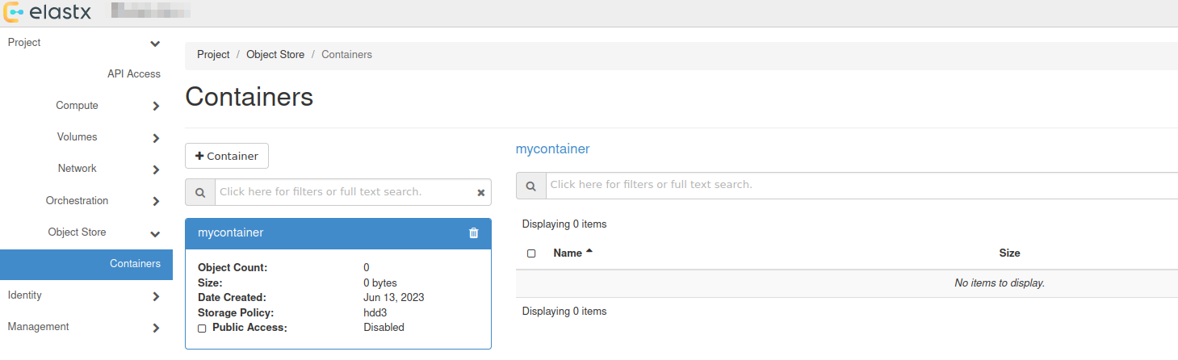Focus the container filter search field
This screenshot has height=360, width=1178.
pyautogui.click(x=343, y=192)
